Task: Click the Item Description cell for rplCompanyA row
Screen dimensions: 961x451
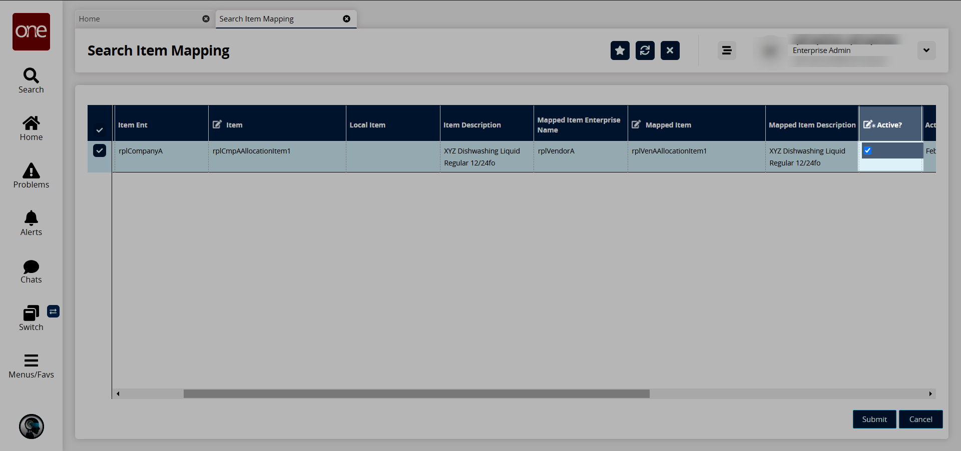Action: pyautogui.click(x=487, y=157)
